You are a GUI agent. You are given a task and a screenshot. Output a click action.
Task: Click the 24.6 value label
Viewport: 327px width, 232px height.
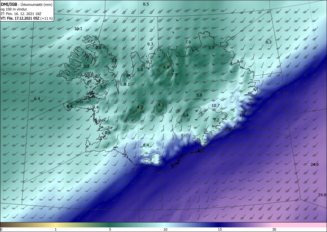coord(315,164)
